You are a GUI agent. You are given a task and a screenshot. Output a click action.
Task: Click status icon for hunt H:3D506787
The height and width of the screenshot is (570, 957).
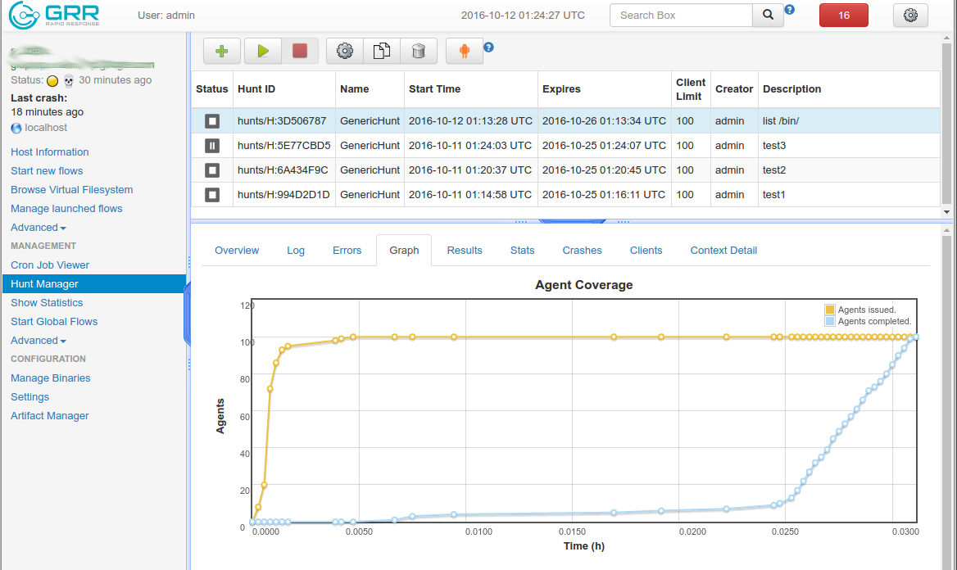coord(211,121)
